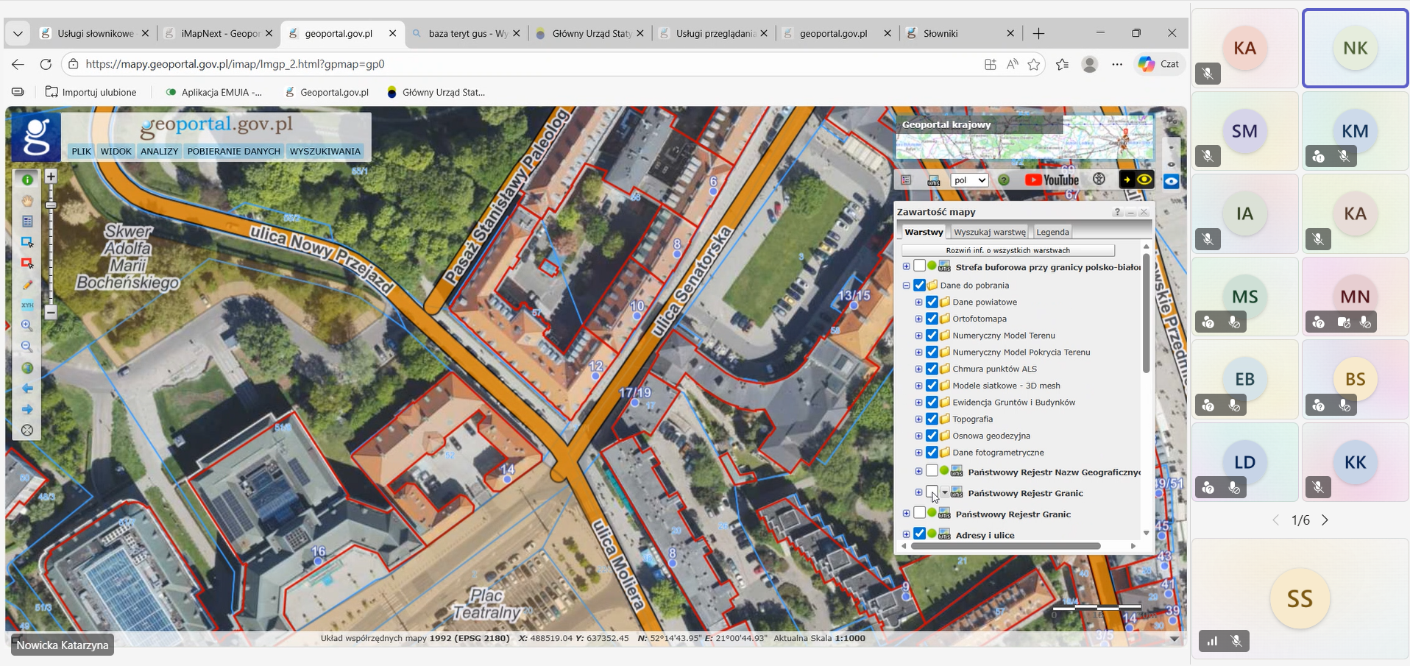The width and height of the screenshot is (1410, 666).
Task: Open the WMS services icon
Action: (x=933, y=180)
